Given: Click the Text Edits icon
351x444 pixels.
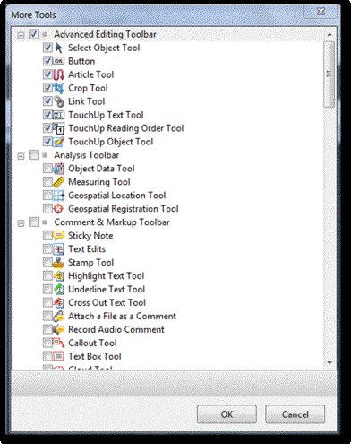Looking at the screenshot, I should pos(58,249).
